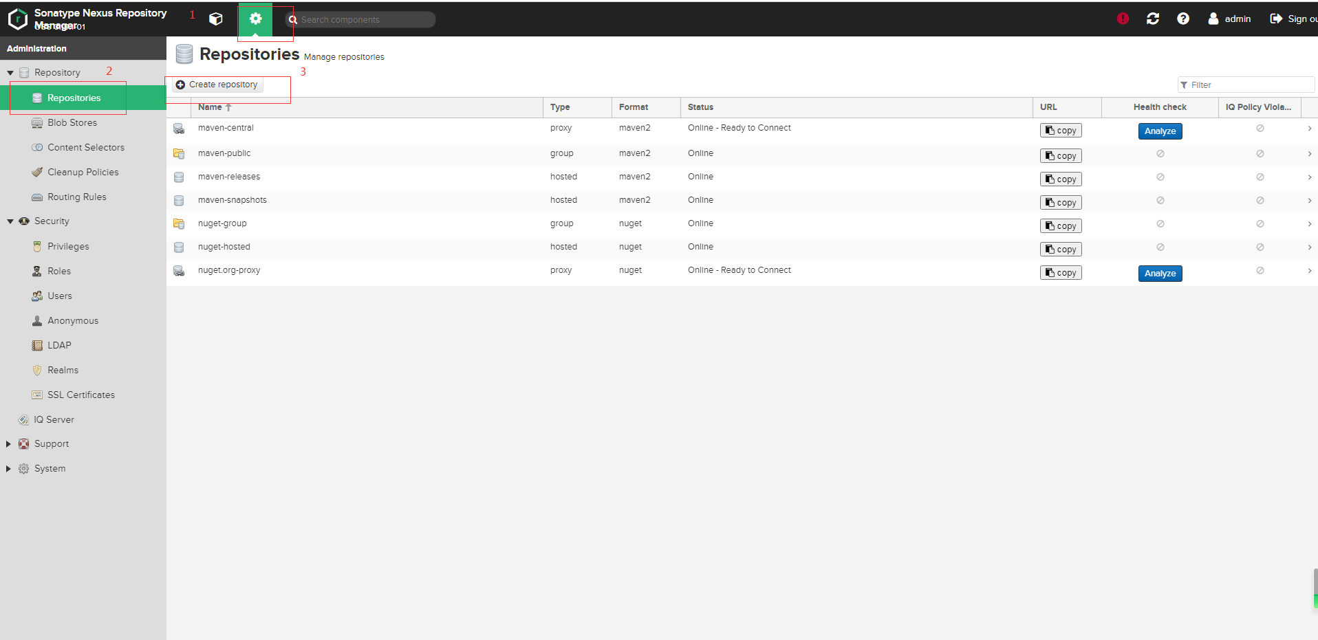This screenshot has width=1318, height=640.
Task: Open the maven-snapshots repository name
Action: click(x=233, y=200)
